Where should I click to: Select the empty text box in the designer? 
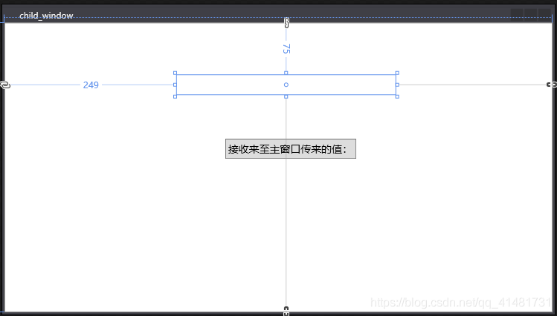click(x=286, y=85)
